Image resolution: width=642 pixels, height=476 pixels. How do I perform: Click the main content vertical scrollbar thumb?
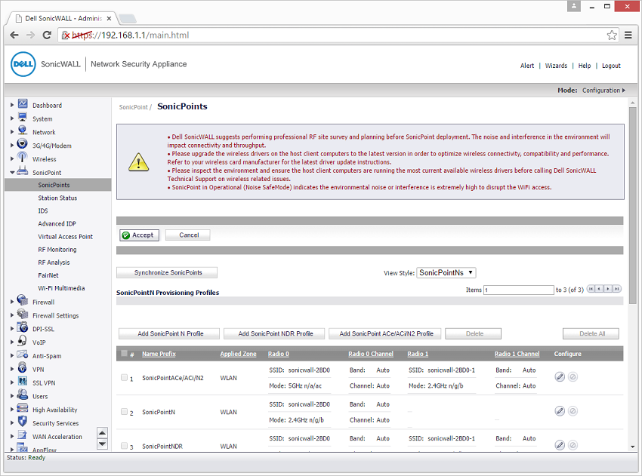coord(633,205)
